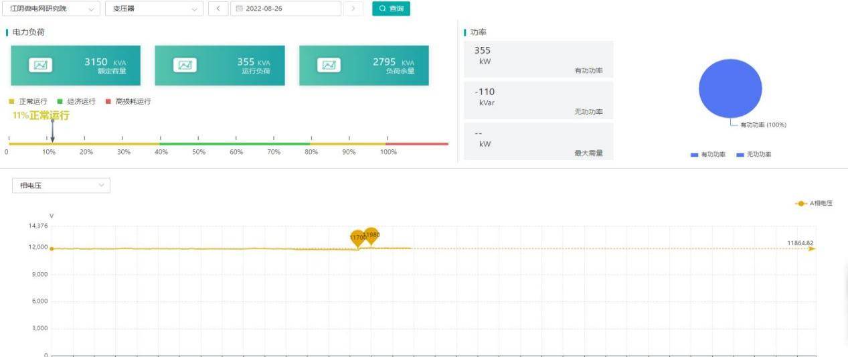Toggle the 高损耗运行 red legend item
The image size is (848, 357).
point(128,101)
